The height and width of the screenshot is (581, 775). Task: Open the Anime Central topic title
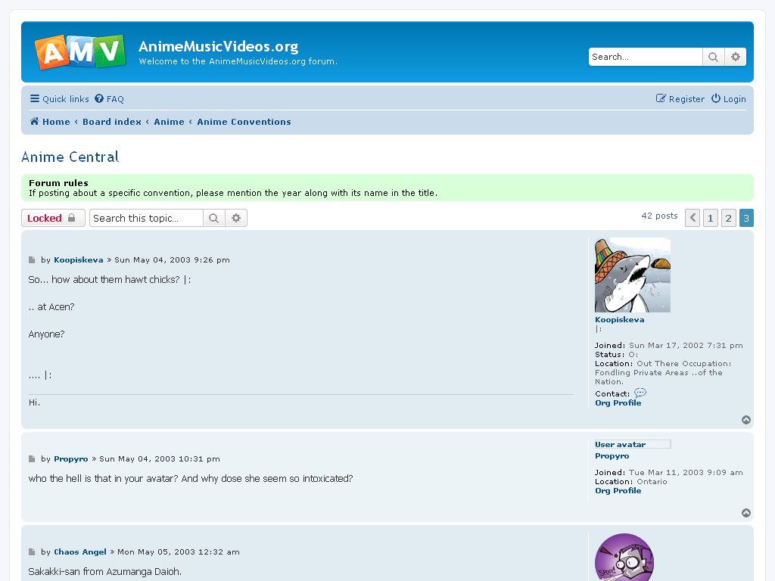pos(70,157)
